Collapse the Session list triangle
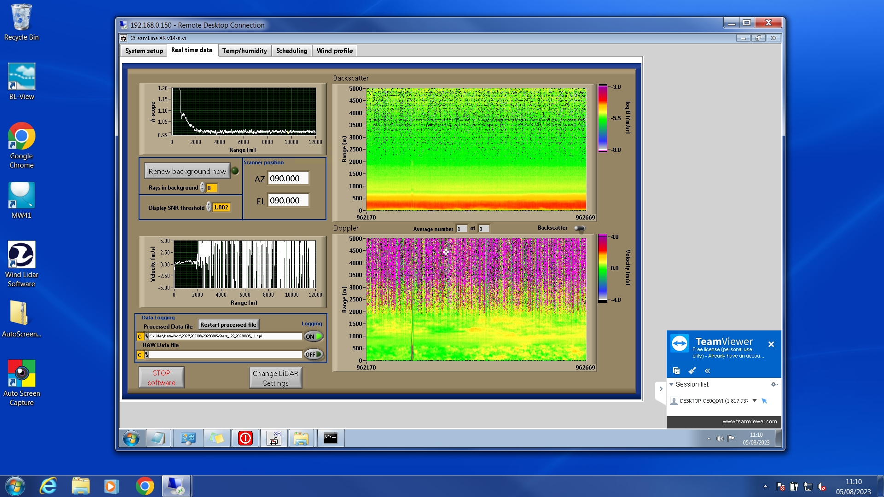 [671, 384]
